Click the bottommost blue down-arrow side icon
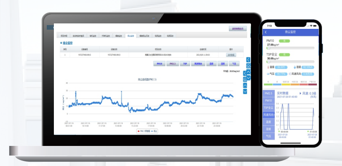342x166 pixels. (x=245, y=91)
